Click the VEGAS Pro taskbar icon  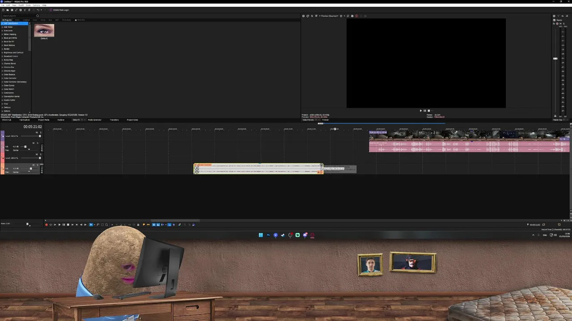coord(275,235)
